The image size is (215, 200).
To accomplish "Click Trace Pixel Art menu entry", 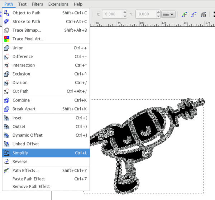I will pos(28,39).
